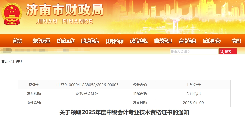Click the 索引号 label cell
This screenshot has height=116, width=245.
coord(34,85)
